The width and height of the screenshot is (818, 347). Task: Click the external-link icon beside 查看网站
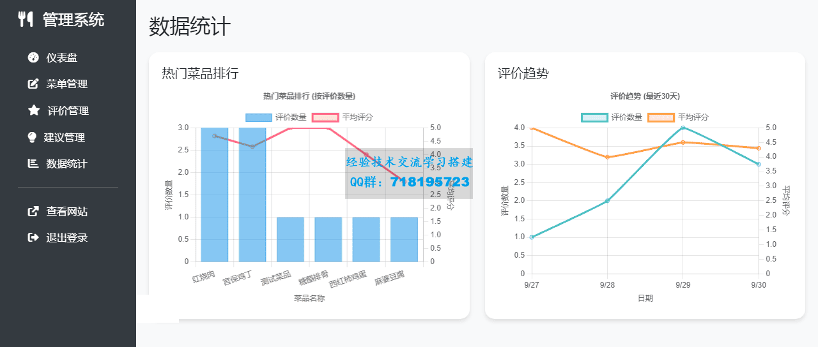pyautogui.click(x=33, y=211)
